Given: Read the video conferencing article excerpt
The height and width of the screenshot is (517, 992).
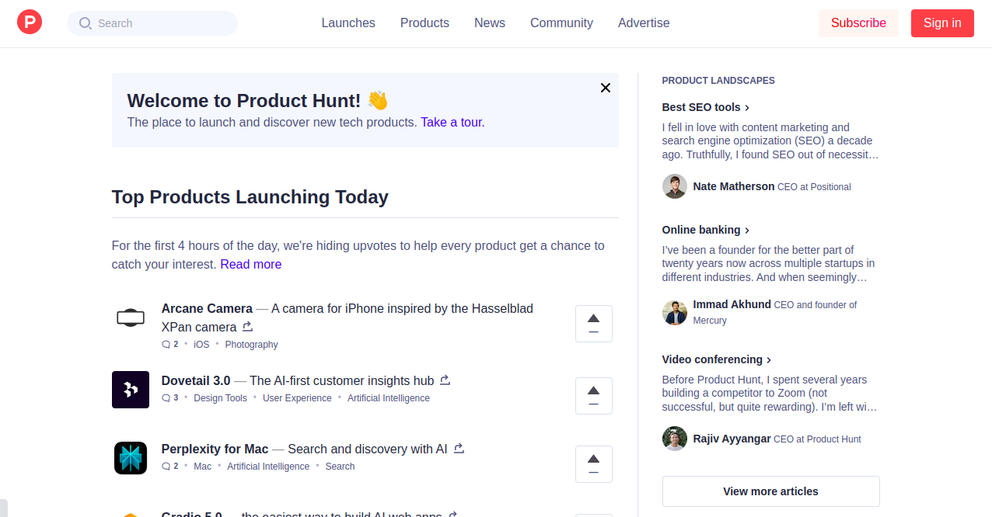Looking at the screenshot, I should 770,394.
